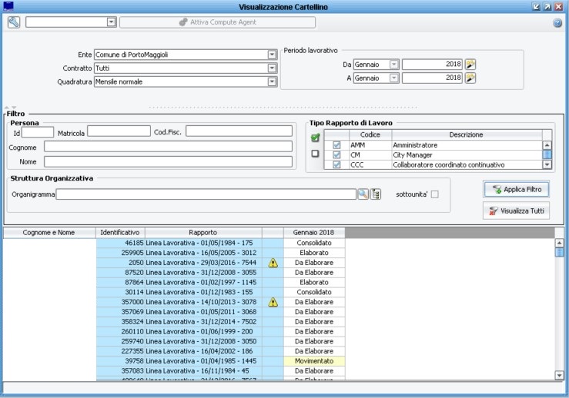Viewport: 569px width, 398px height.
Task: Expand the Contratto dropdown
Action: (x=272, y=68)
